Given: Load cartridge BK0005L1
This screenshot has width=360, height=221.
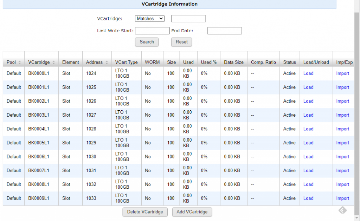Looking at the screenshot, I should pyautogui.click(x=308, y=143).
